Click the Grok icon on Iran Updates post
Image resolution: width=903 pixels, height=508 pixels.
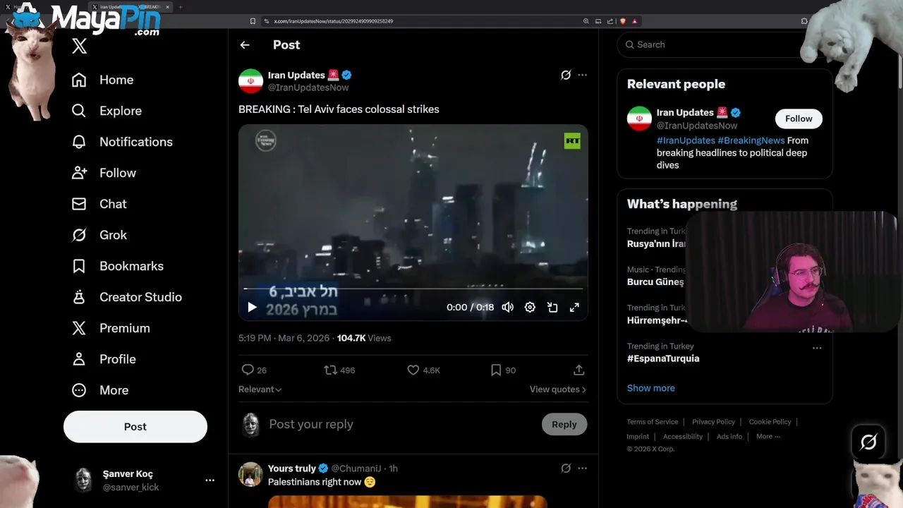click(566, 75)
